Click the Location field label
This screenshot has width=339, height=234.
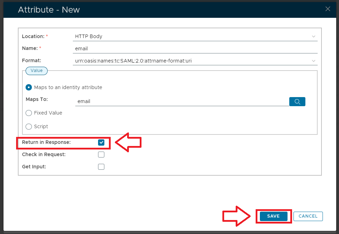(x=33, y=36)
